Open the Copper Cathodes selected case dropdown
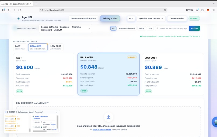The height and width of the screenshot is (137, 217). (x=65, y=28)
